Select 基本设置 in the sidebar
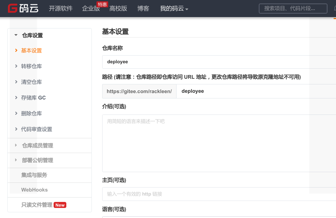Image resolution: width=336 pixels, height=218 pixels. click(x=31, y=51)
